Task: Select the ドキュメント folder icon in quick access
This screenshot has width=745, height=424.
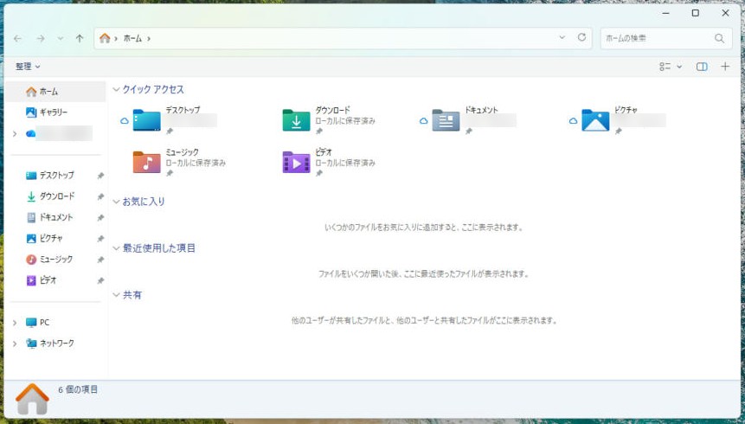Action: [446, 120]
